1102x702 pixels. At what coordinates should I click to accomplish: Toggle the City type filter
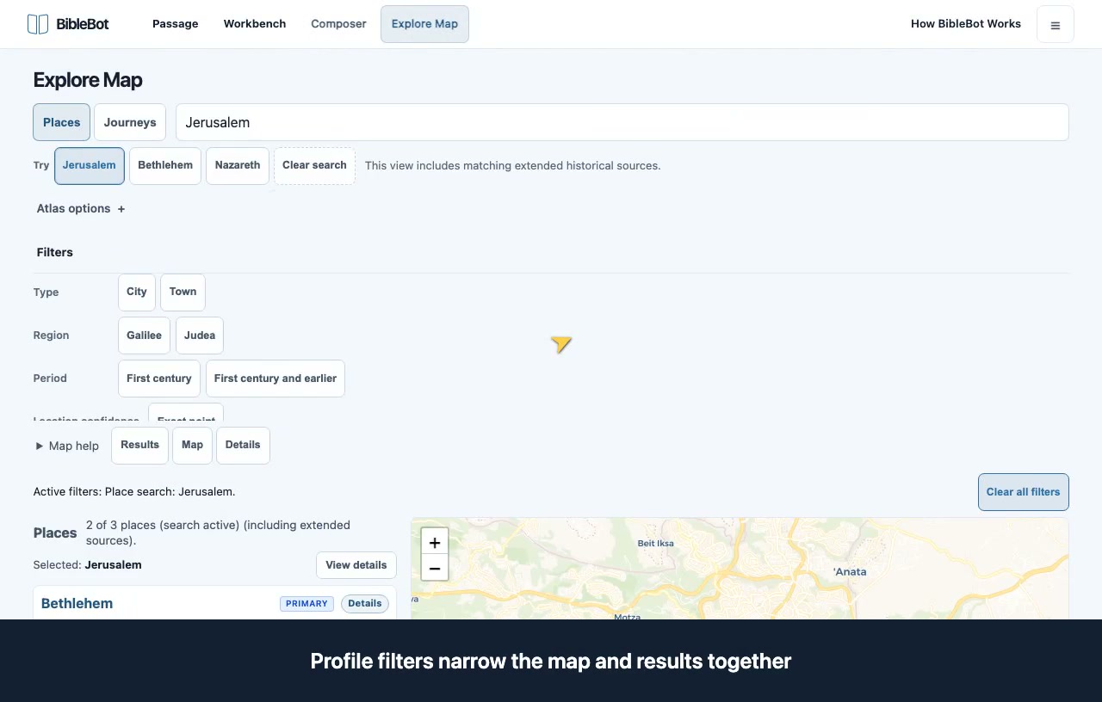137,292
